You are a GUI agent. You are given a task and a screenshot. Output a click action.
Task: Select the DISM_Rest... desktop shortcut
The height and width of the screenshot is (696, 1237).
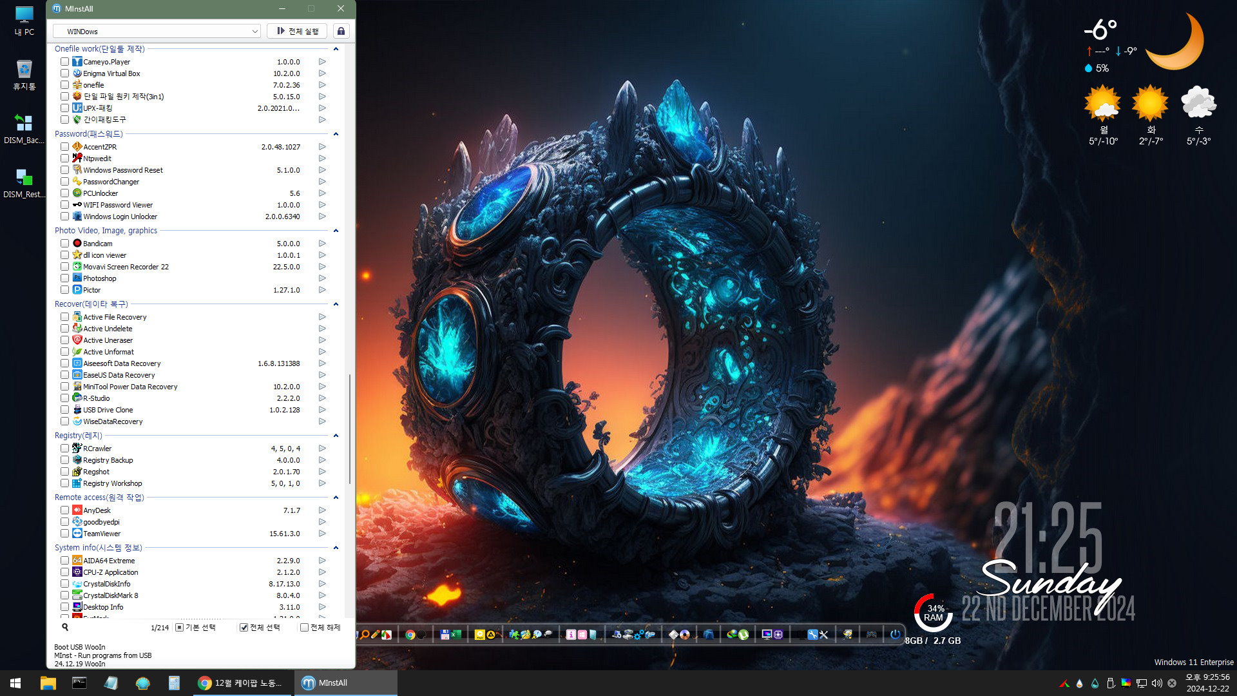24,183
